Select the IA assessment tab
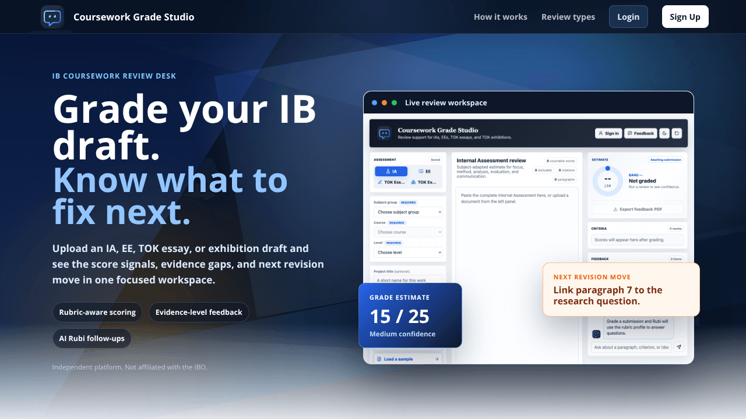This screenshot has width=746, height=419. pos(391,172)
